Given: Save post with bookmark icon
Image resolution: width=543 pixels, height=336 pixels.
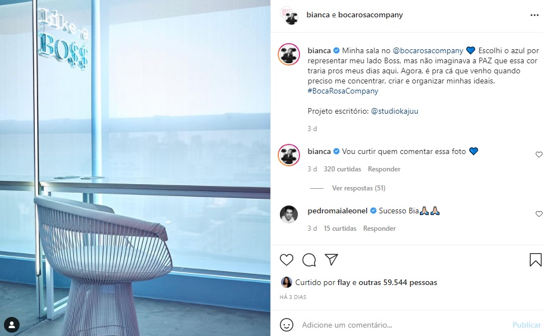Looking at the screenshot, I should [535, 260].
